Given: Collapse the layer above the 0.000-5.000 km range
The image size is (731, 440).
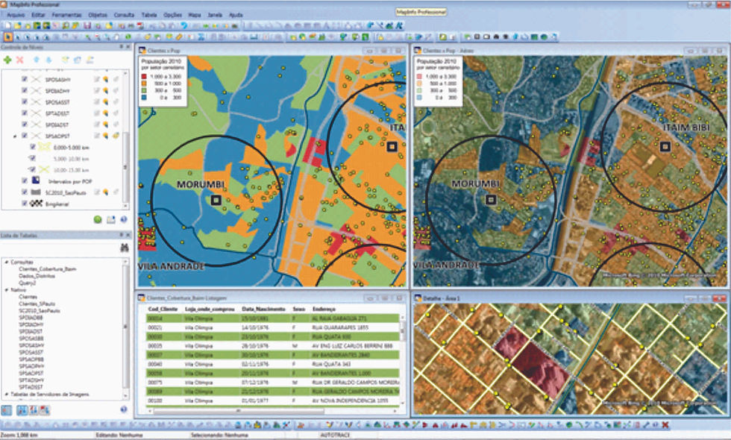Looking at the screenshot, I should (x=15, y=136).
